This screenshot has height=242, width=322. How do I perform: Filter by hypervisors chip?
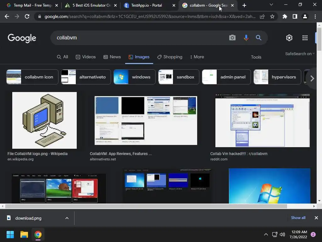click(x=277, y=77)
